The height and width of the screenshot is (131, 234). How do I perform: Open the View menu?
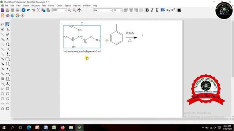18,5
